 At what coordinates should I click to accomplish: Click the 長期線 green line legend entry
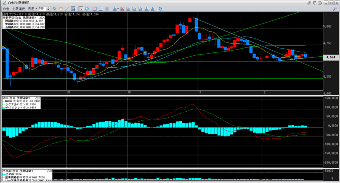tap(23, 27)
